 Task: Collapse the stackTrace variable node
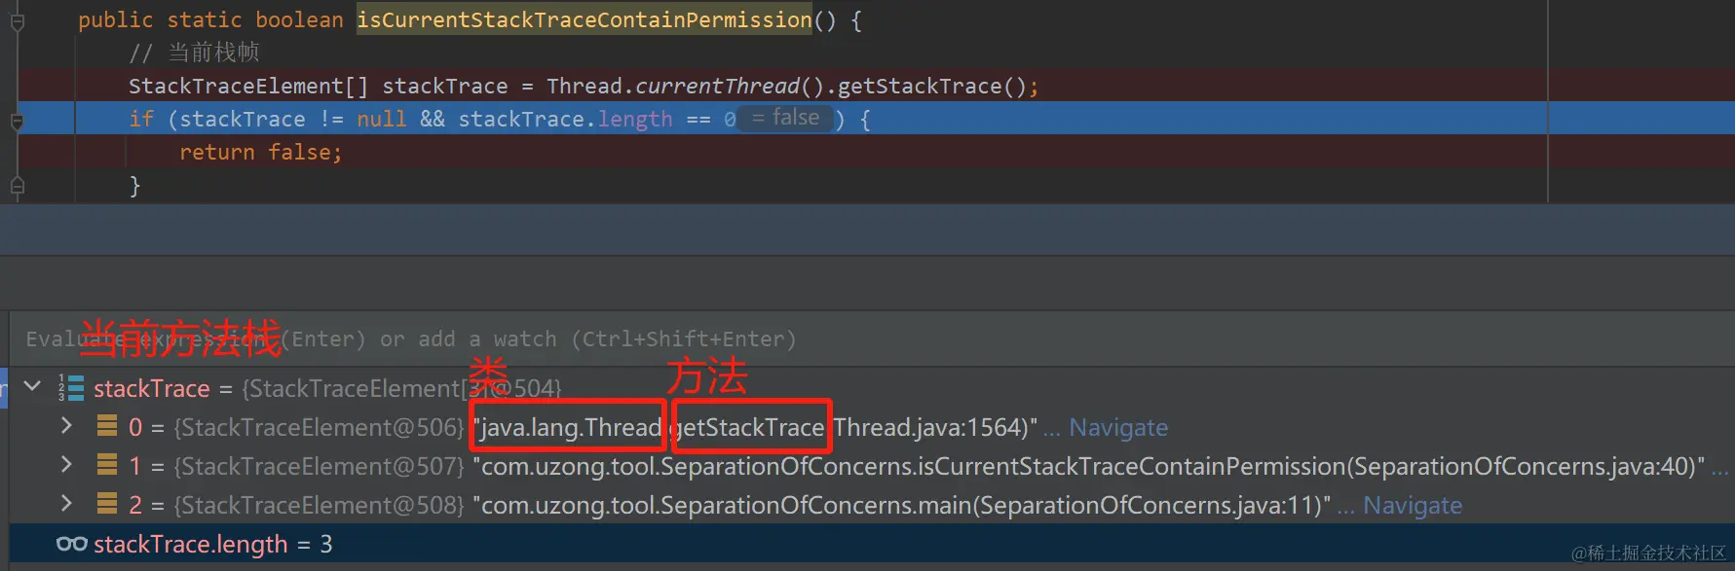point(32,386)
